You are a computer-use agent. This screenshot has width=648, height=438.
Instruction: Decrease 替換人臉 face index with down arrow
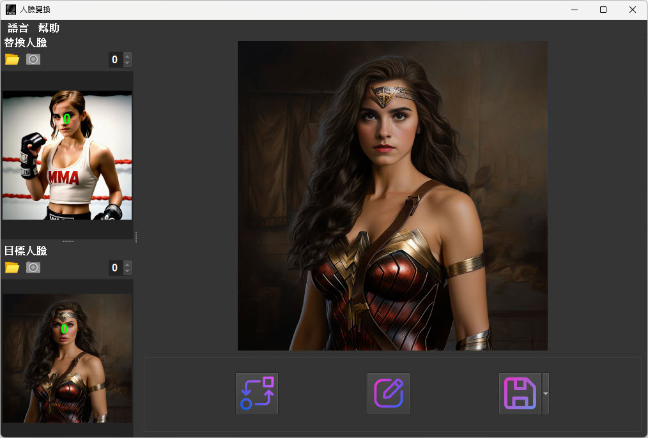tap(127, 63)
